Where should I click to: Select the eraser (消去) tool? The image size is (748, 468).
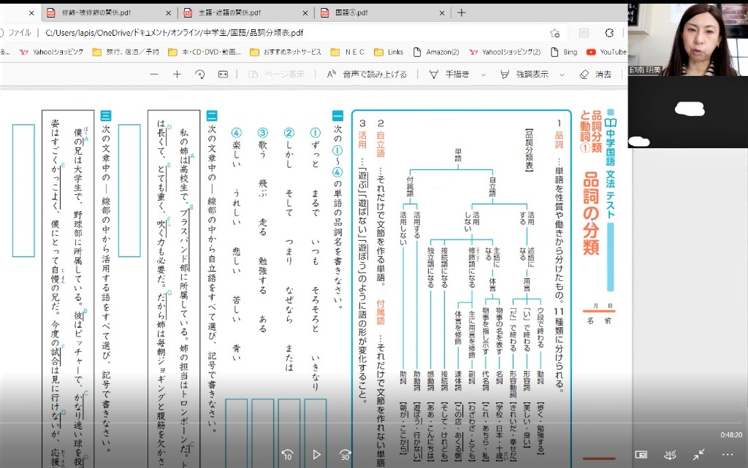click(595, 74)
